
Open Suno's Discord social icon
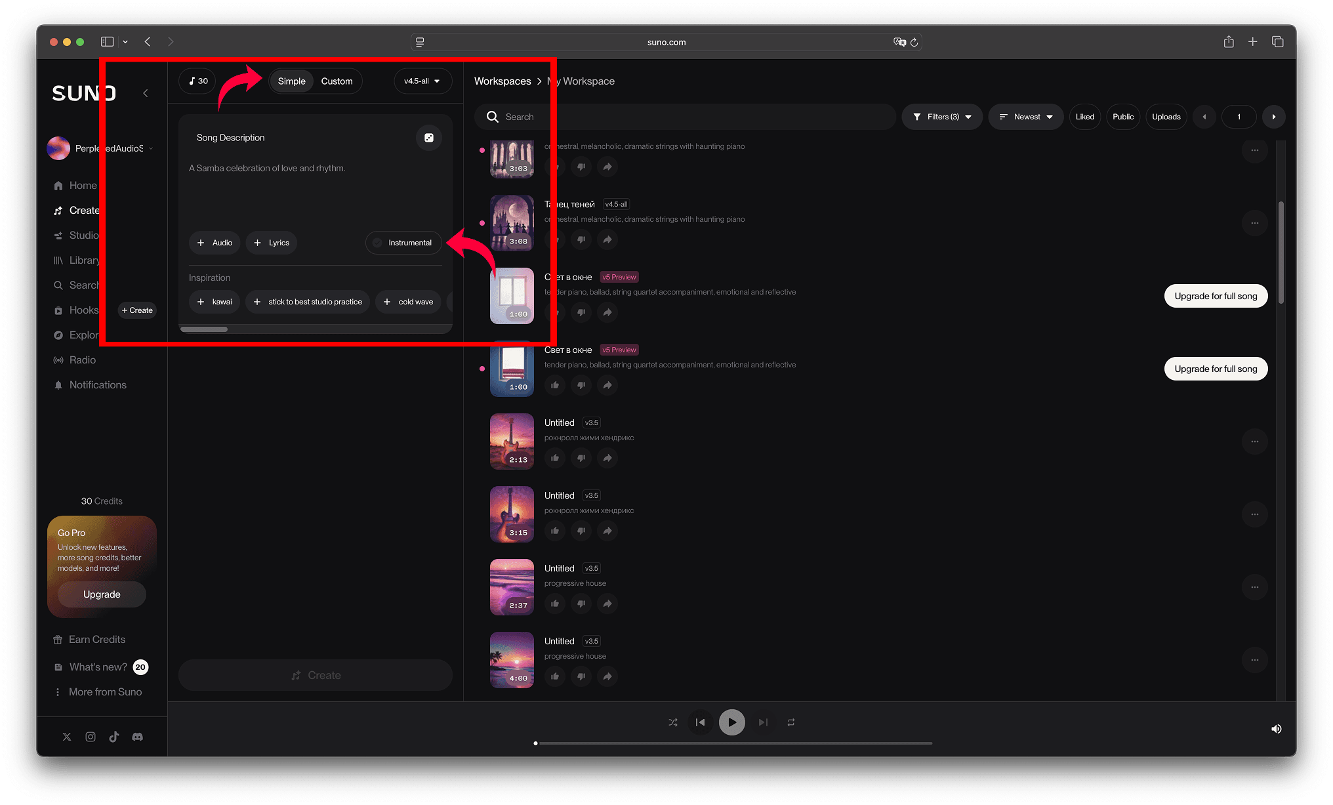pyautogui.click(x=137, y=737)
